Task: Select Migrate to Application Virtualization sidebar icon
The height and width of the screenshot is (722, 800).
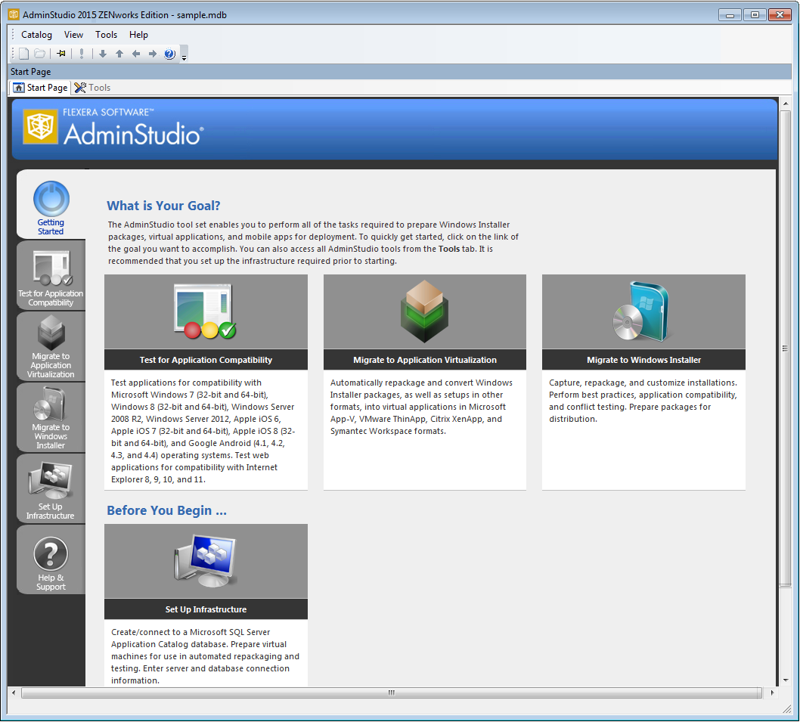Action: click(x=51, y=347)
